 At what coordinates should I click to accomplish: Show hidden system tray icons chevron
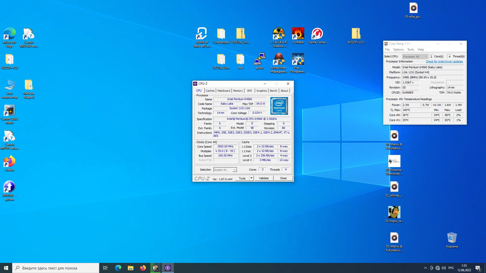tap(425, 268)
